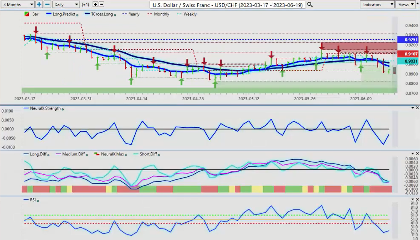Collapse Long.Diff panel via arrow
Image resolution: width=420 pixels, height=240 pixels.
click(413, 153)
